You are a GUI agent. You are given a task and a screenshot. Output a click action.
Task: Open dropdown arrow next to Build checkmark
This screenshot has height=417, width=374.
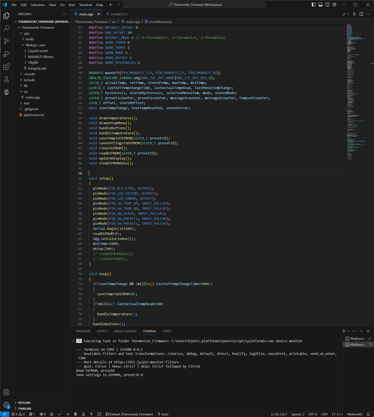[x=348, y=14]
